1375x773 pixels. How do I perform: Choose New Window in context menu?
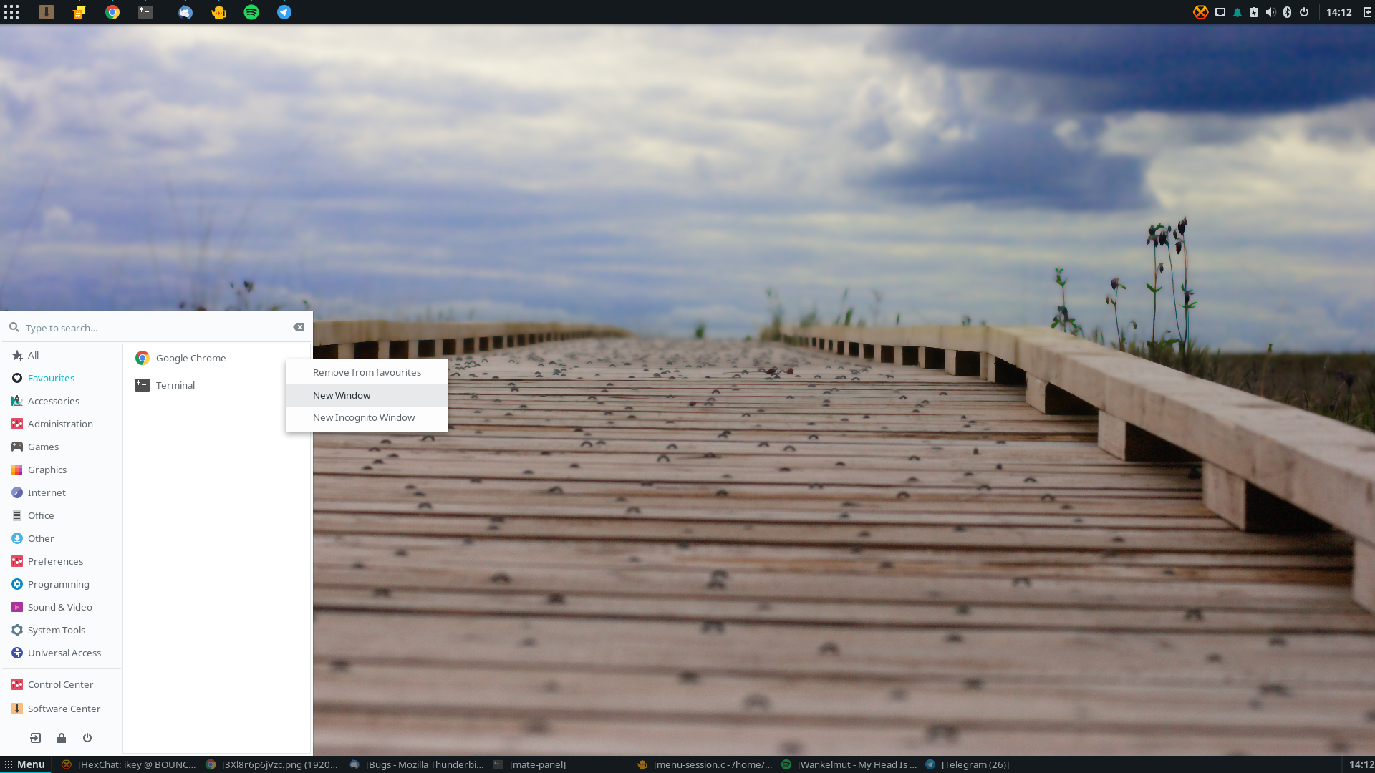367,395
